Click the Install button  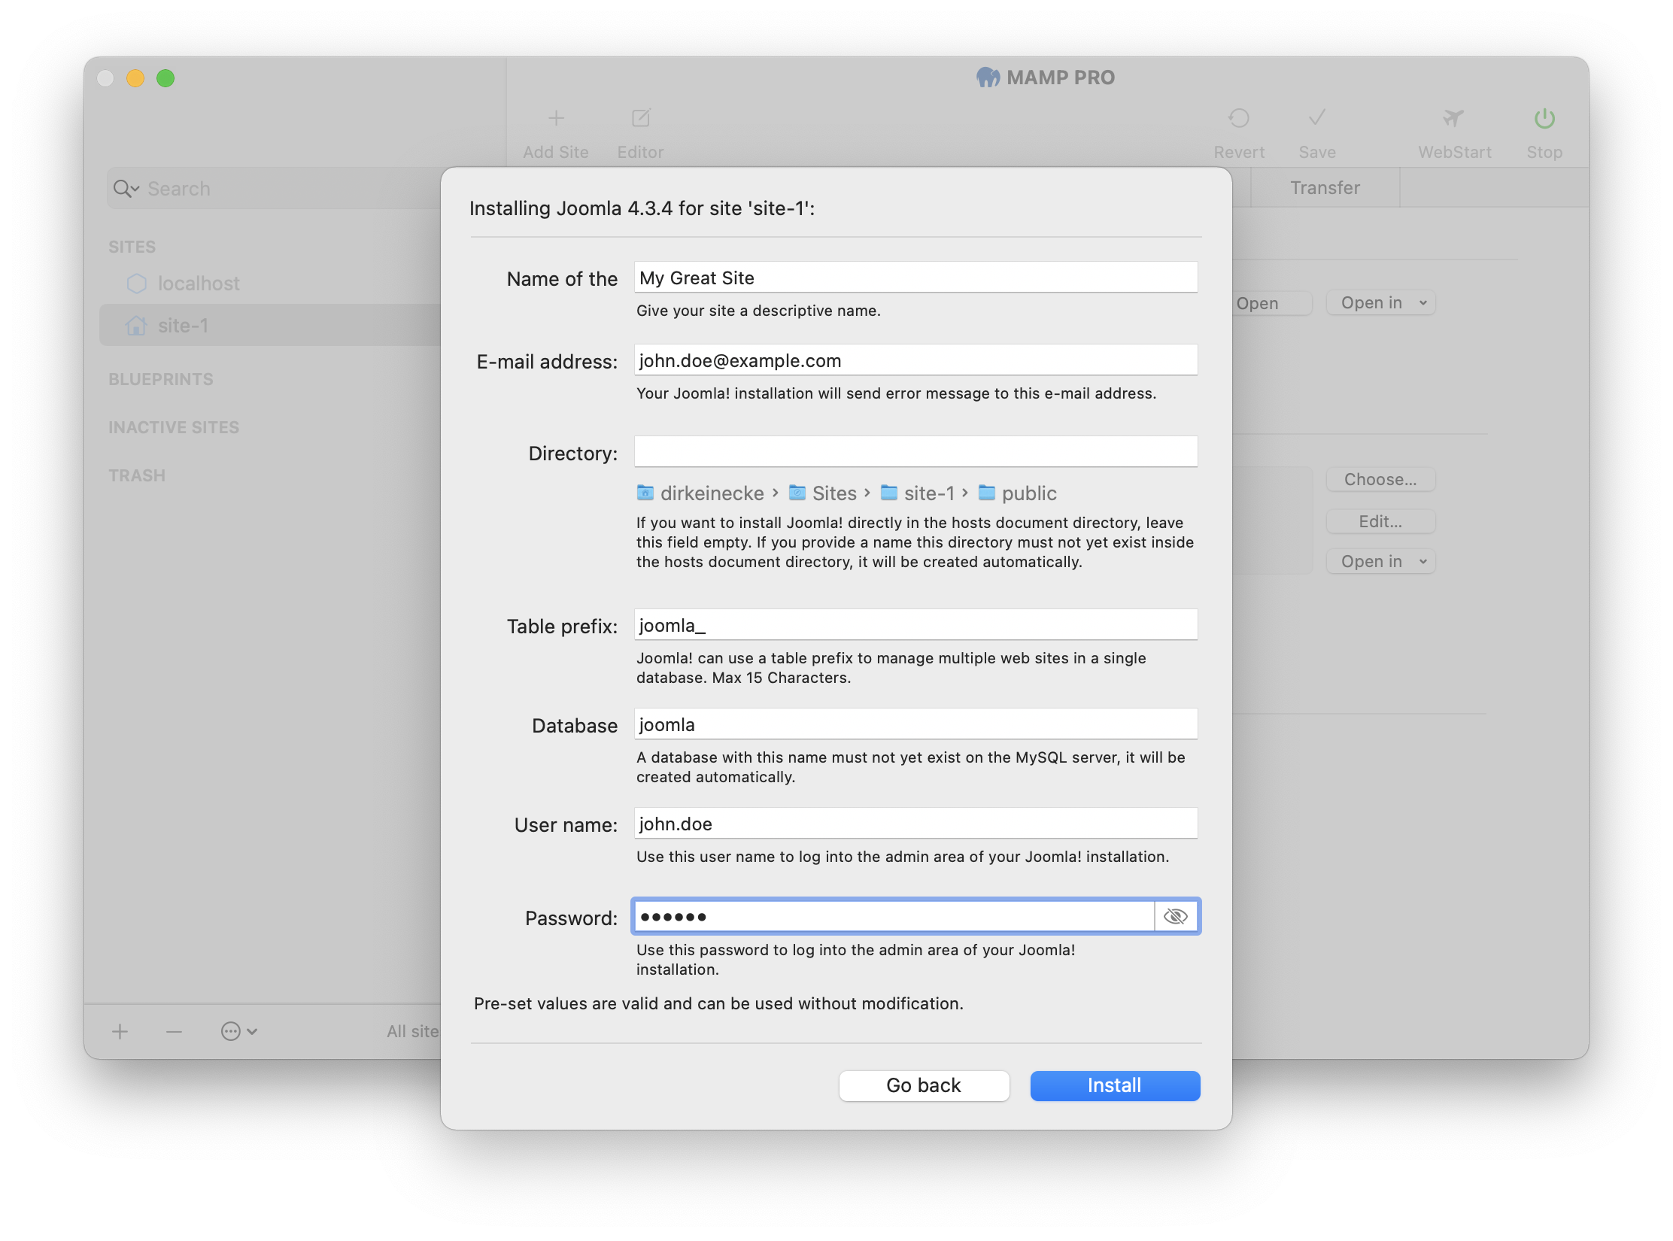(1113, 1085)
